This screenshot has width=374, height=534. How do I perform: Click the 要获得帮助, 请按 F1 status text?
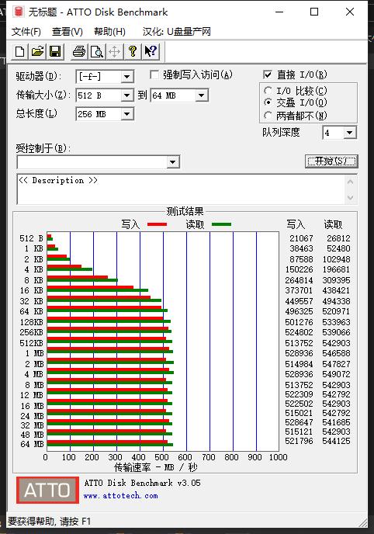[49, 522]
